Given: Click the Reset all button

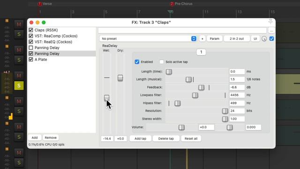Looking at the screenshot, I should [x=191, y=138].
